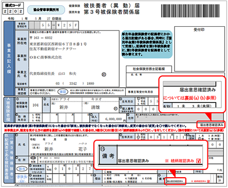Click the 事業所名称 label
228x188 pixels.
[x=22, y=58]
